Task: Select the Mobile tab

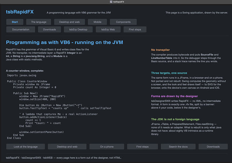Action: tap(98, 22)
